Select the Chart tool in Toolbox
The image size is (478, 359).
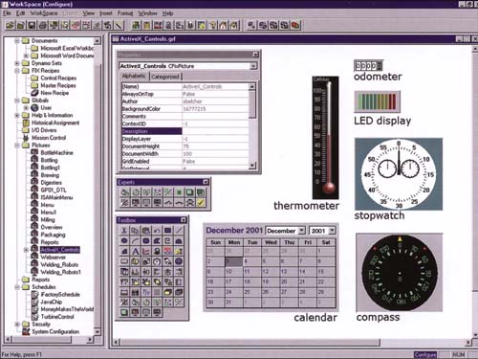[146, 251]
